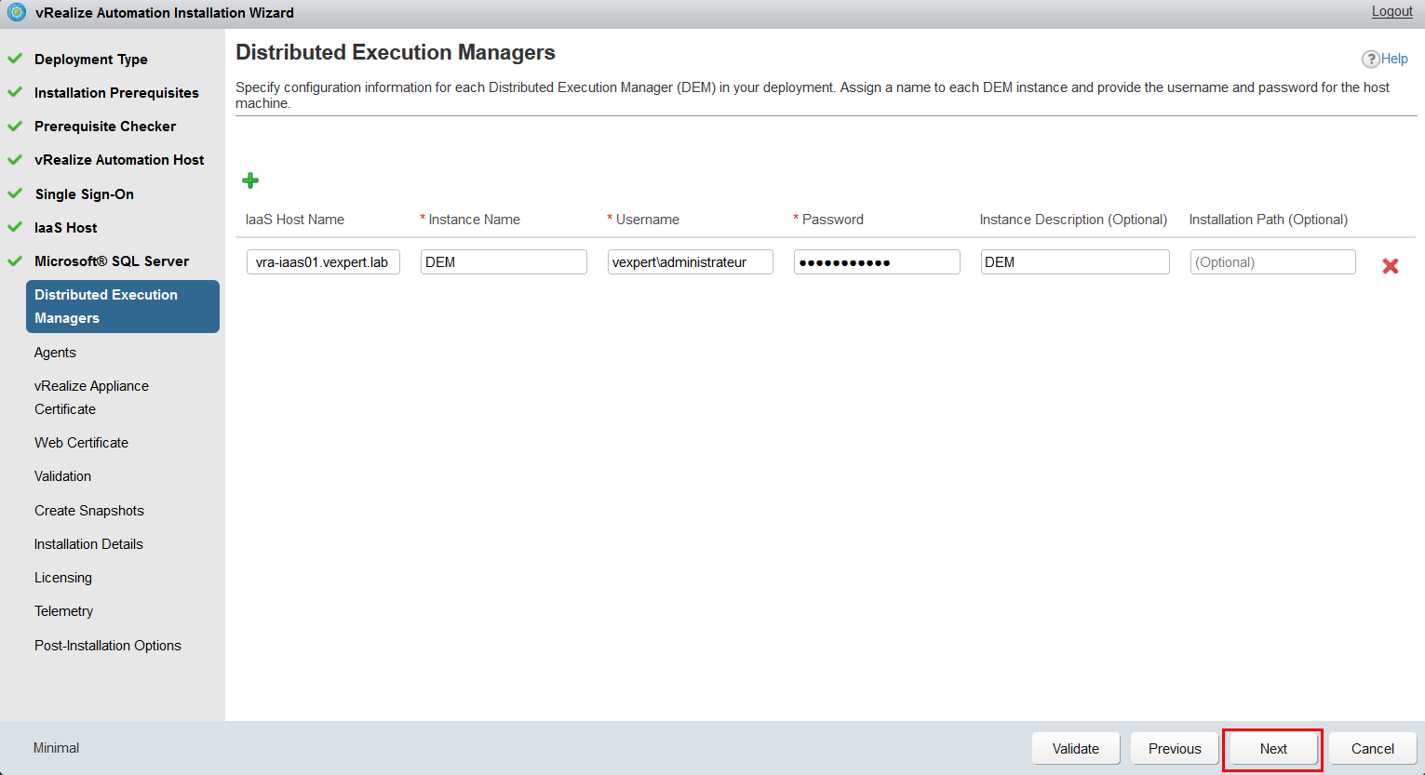Open Single Sign-On step

[x=85, y=194]
